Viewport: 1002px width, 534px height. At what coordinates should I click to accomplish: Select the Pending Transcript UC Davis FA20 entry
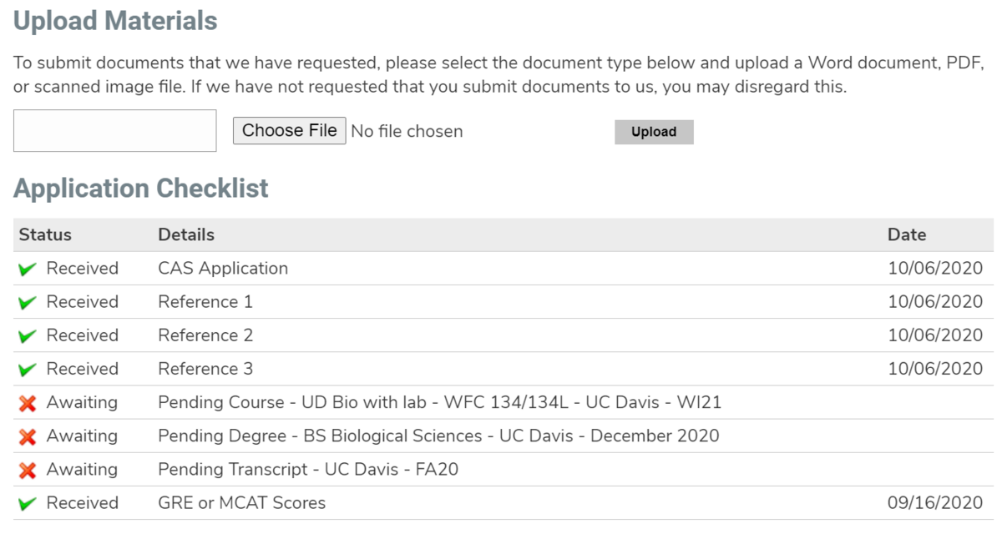308,470
